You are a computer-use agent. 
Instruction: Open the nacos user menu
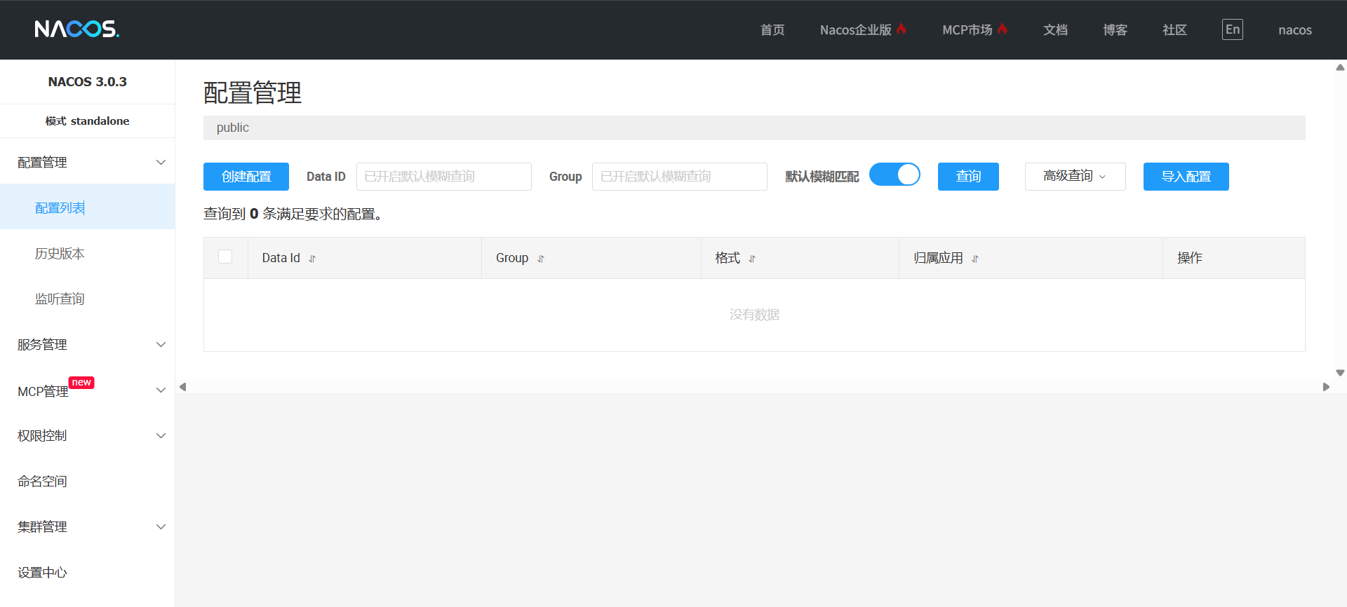tap(1295, 29)
